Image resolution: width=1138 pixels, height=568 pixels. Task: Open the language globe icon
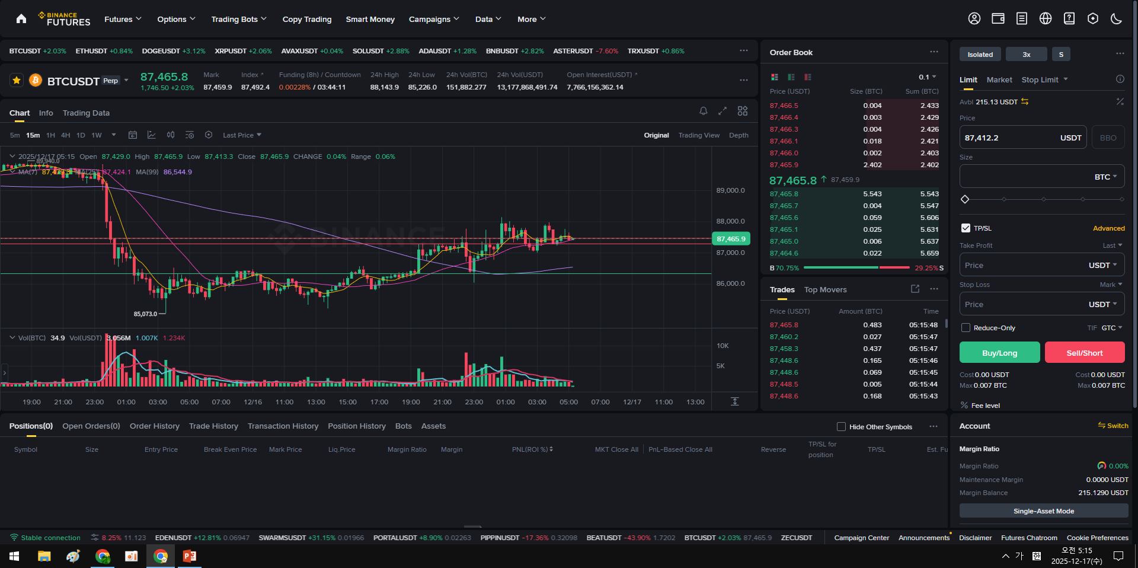[1046, 19]
